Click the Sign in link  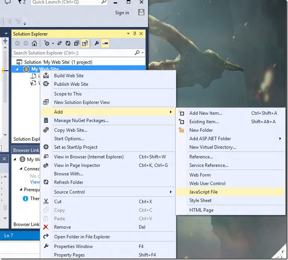pos(122,13)
